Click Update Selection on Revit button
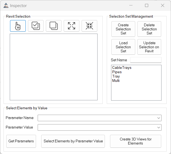Screen dimensions: 171x154 pyautogui.click(x=149, y=47)
